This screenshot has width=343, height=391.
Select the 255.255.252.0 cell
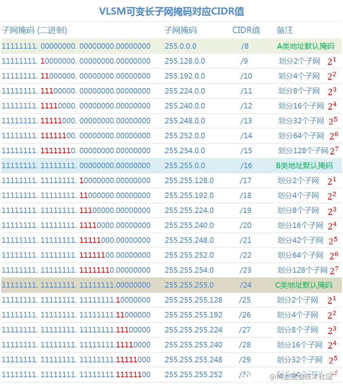(189, 255)
